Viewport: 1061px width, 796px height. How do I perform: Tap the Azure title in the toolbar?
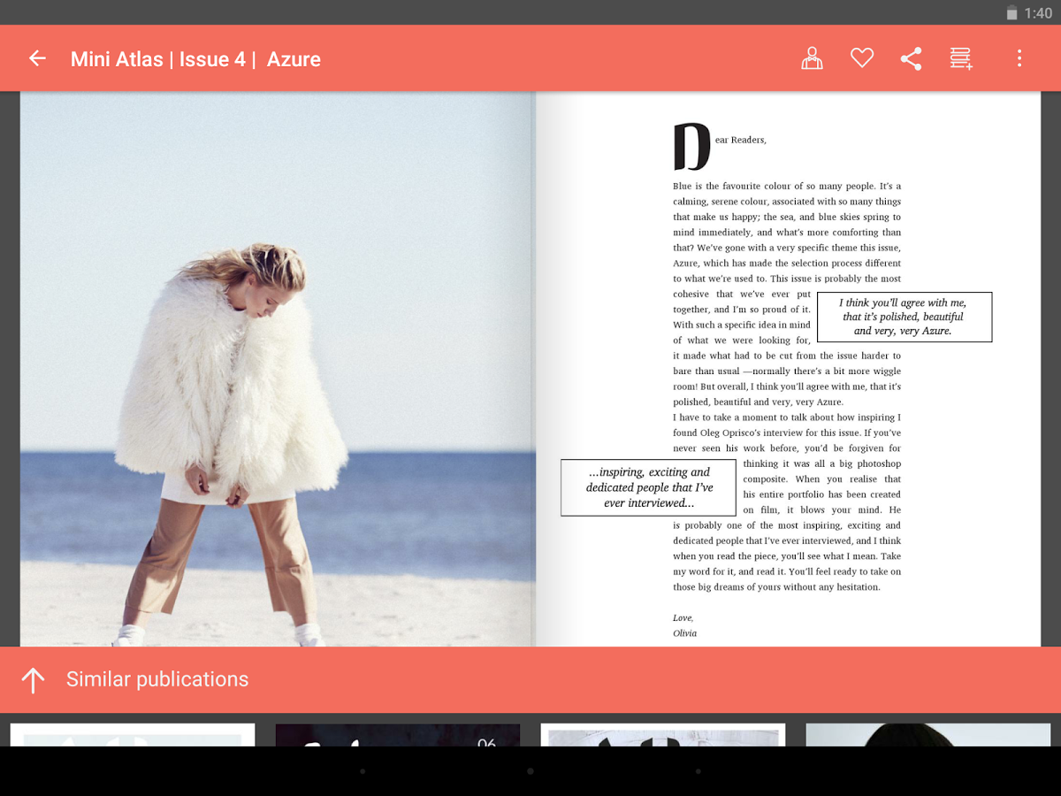[x=294, y=59]
